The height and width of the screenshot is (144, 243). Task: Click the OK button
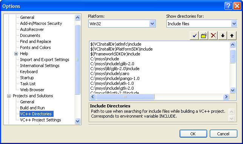(193, 133)
